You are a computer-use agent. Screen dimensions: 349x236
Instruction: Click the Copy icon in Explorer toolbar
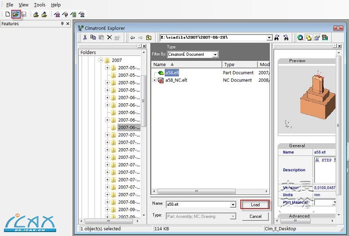[x=93, y=38]
